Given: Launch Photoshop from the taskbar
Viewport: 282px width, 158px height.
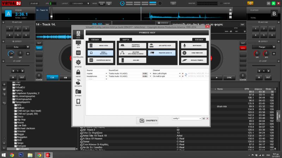Looking at the screenshot, I should [x=21, y=154].
